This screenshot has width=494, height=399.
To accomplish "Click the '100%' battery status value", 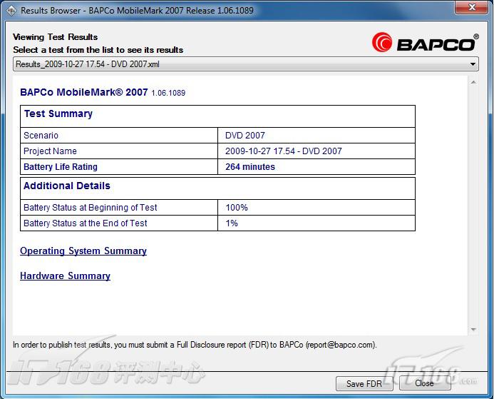I will [237, 208].
